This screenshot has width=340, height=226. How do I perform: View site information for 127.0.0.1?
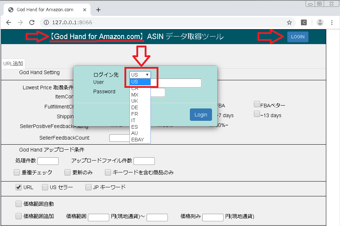pos(46,22)
